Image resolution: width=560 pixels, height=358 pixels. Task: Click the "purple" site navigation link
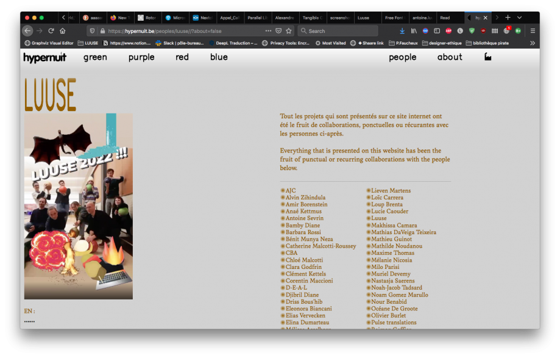[x=141, y=57]
